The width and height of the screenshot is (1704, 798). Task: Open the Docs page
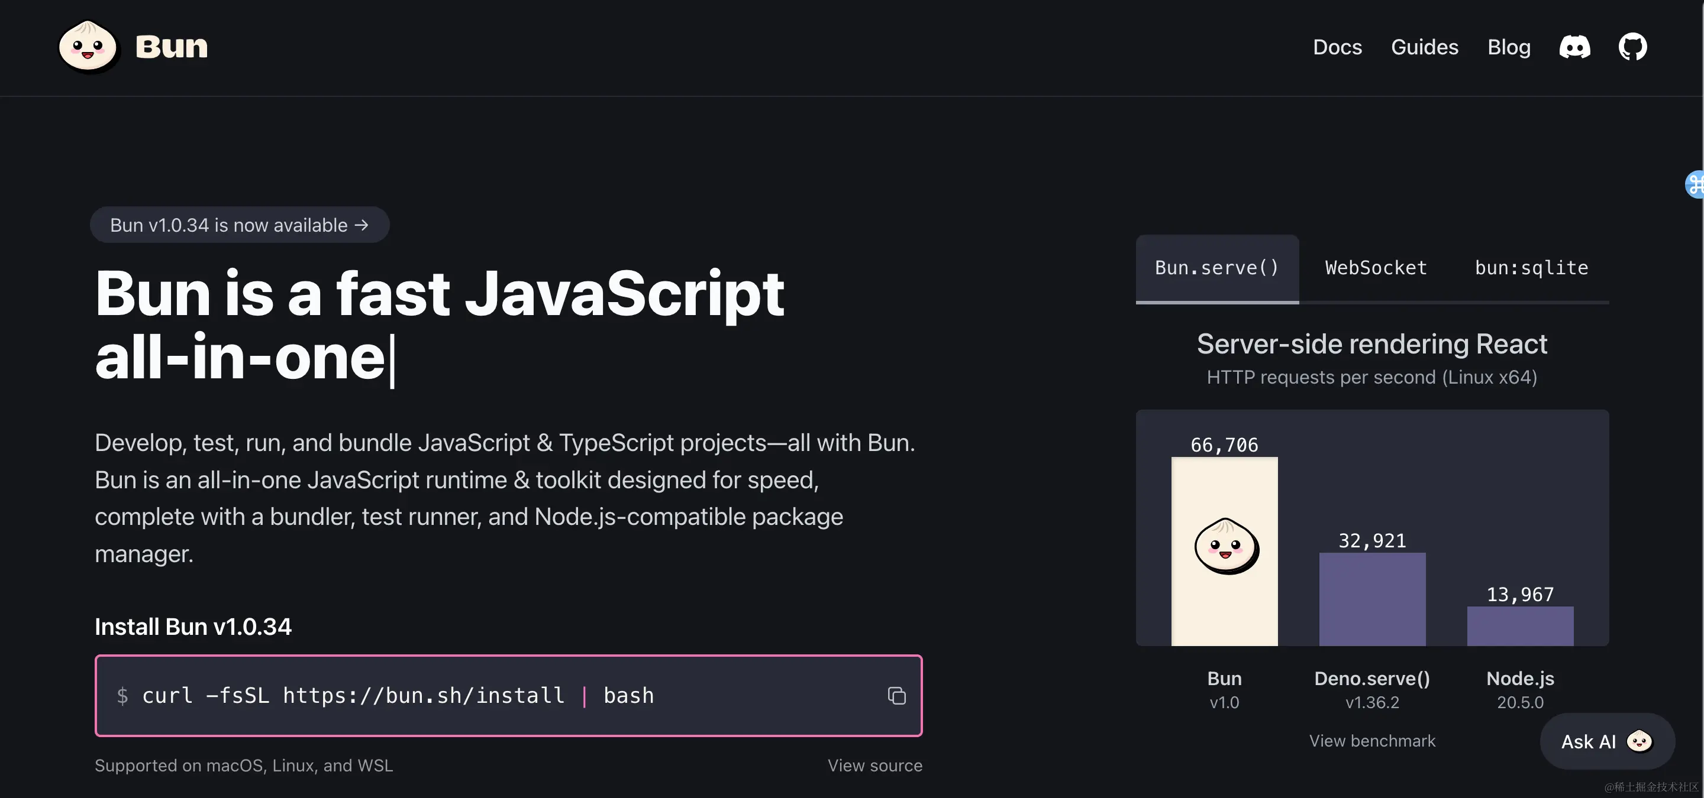tap(1337, 47)
